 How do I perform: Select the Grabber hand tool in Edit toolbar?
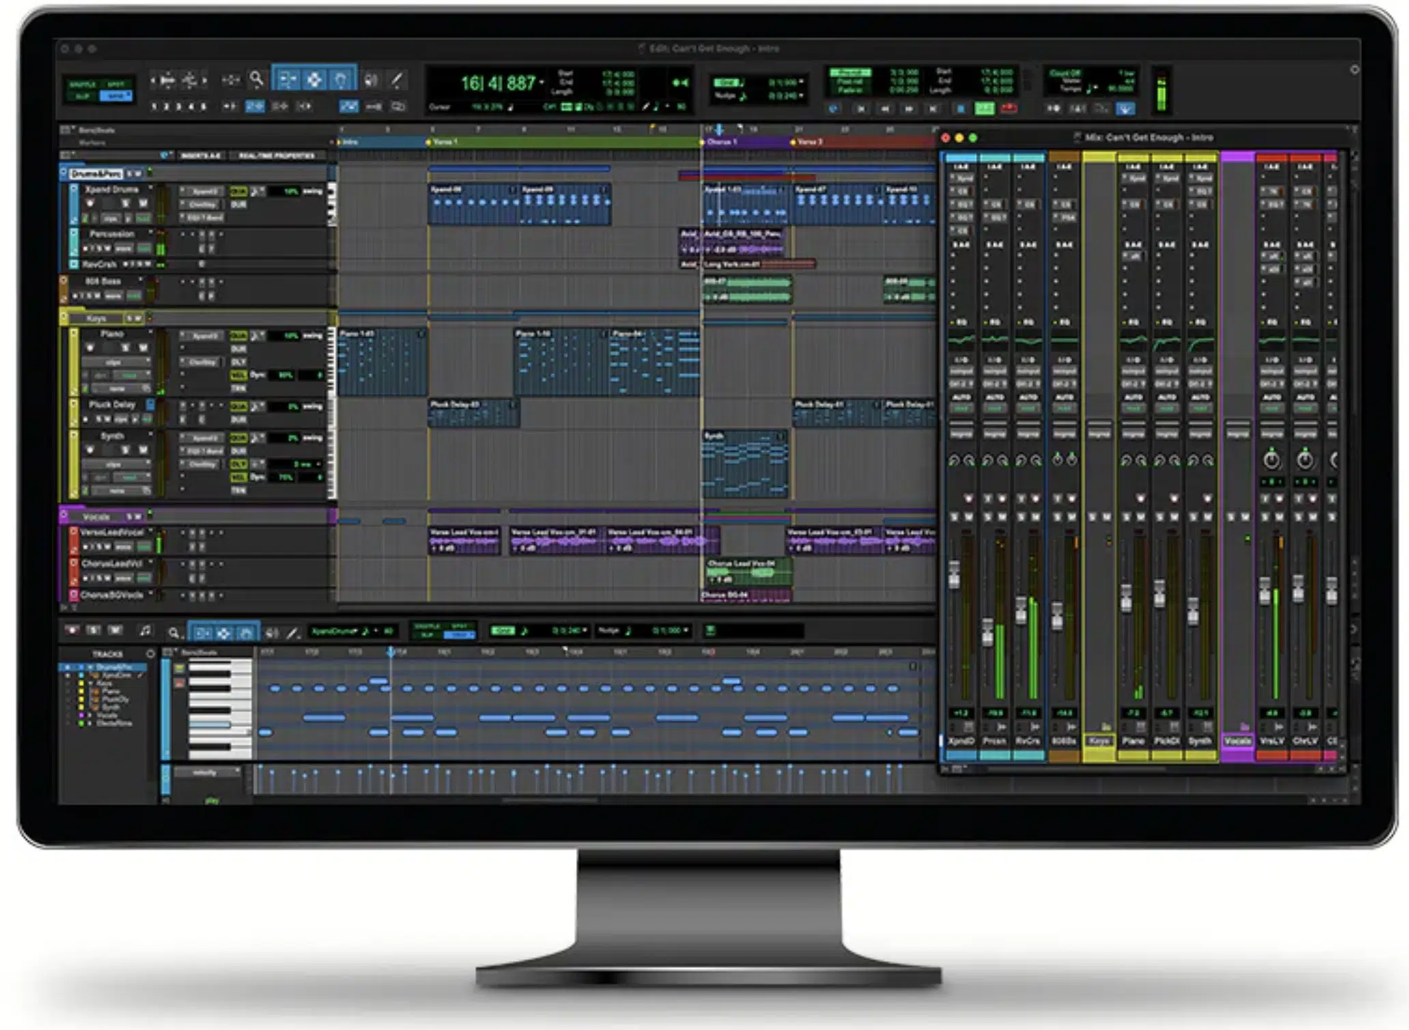tap(340, 80)
